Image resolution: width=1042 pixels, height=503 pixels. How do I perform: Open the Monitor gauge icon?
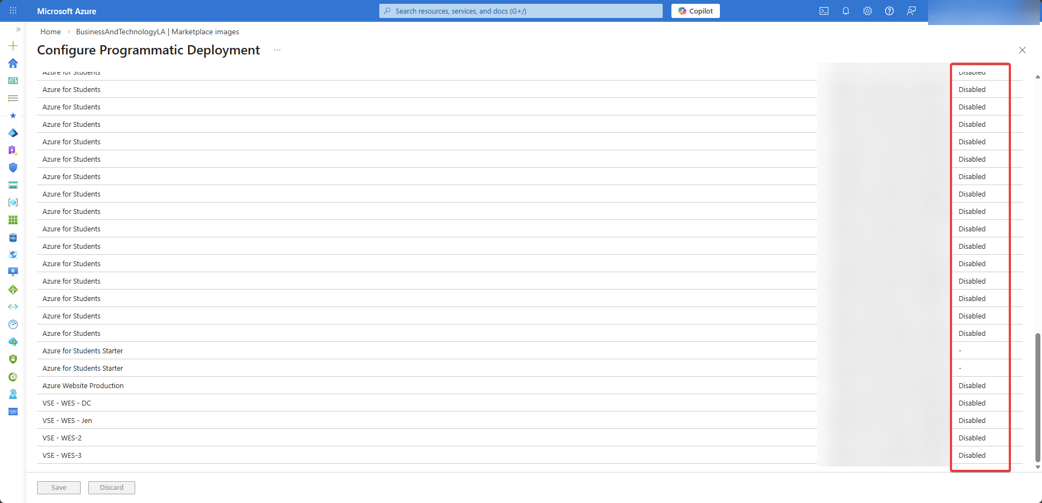[13, 324]
